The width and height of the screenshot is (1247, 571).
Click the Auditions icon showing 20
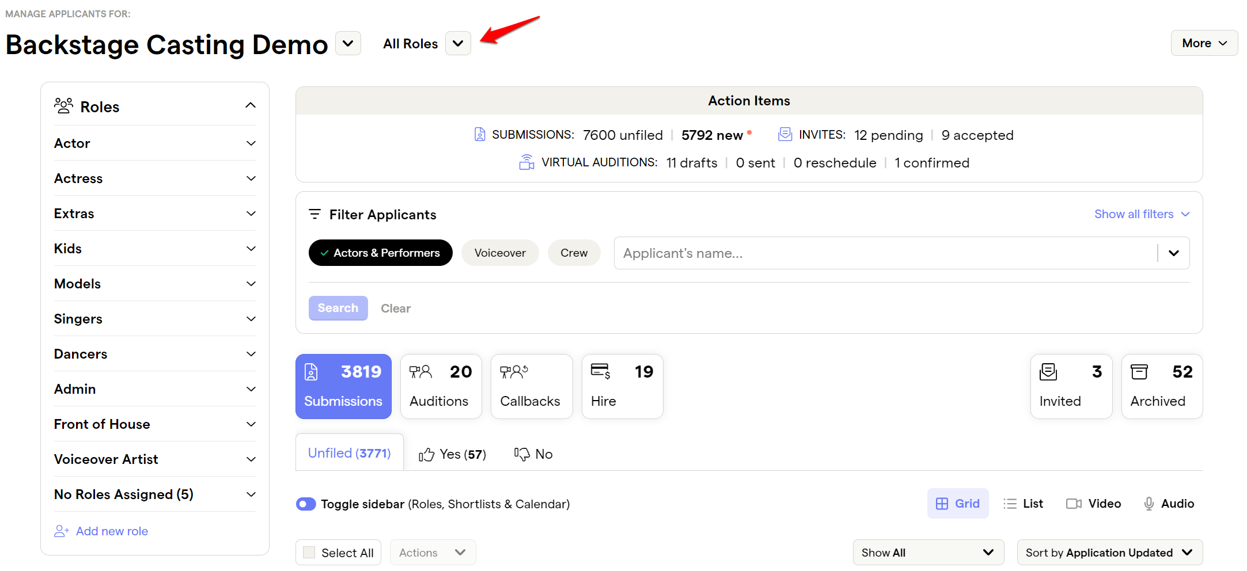pos(420,372)
